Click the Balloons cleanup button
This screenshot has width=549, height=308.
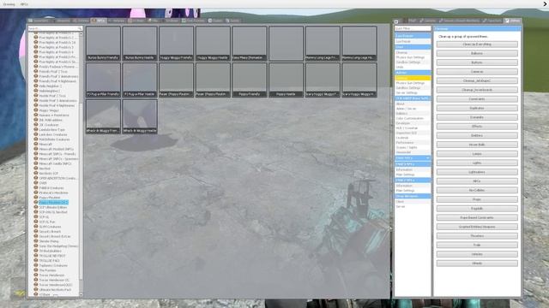click(x=477, y=53)
